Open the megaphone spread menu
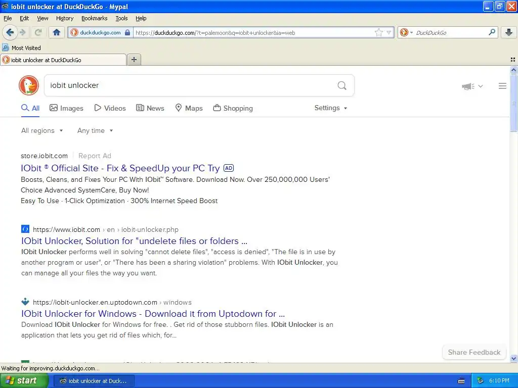The width and height of the screenshot is (518, 388). pos(472,86)
